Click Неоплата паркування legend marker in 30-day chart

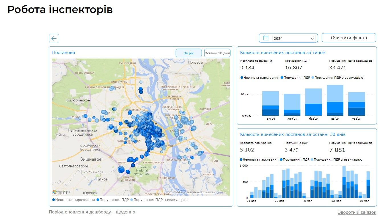(242, 160)
